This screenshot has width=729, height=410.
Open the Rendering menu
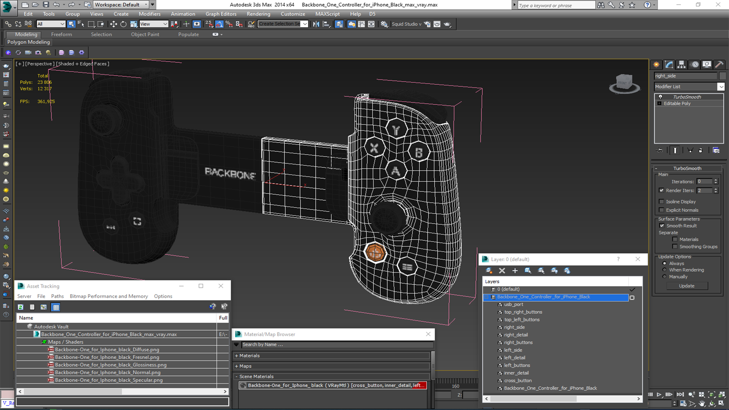tap(258, 14)
